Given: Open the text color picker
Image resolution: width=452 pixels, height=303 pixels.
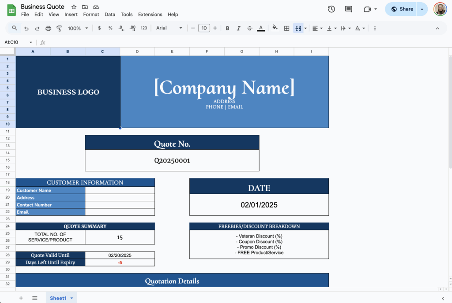Looking at the screenshot, I should pyautogui.click(x=261, y=28).
